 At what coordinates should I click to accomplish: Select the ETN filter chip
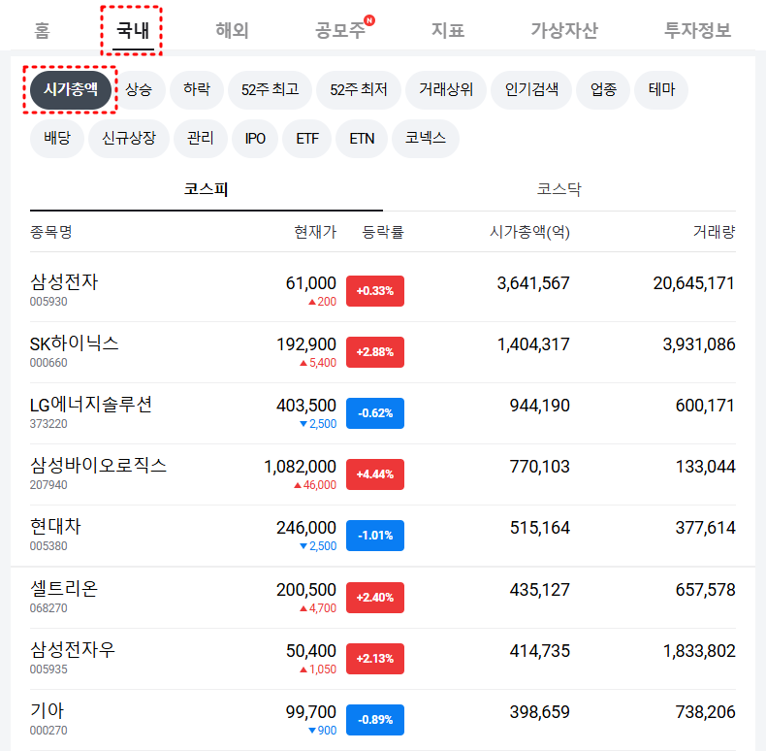[362, 139]
